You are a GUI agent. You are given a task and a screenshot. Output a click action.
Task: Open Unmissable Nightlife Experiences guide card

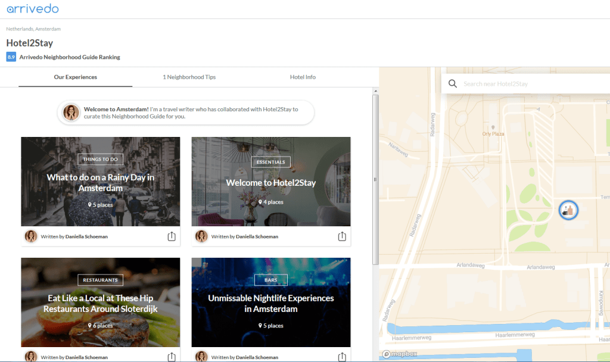(271, 302)
